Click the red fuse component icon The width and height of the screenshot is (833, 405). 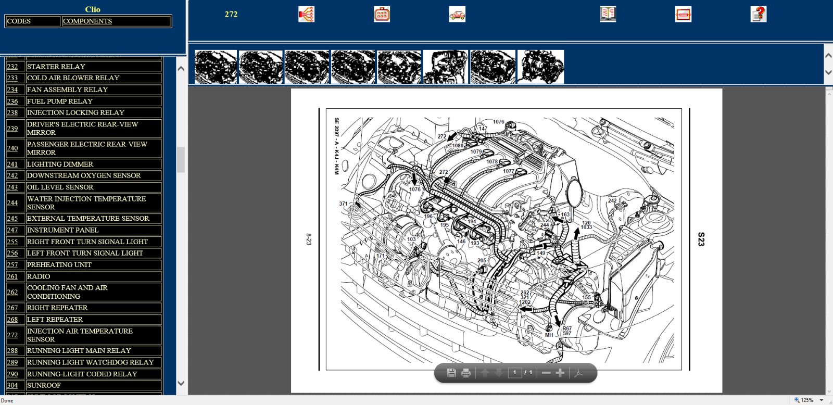pyautogui.click(x=683, y=14)
